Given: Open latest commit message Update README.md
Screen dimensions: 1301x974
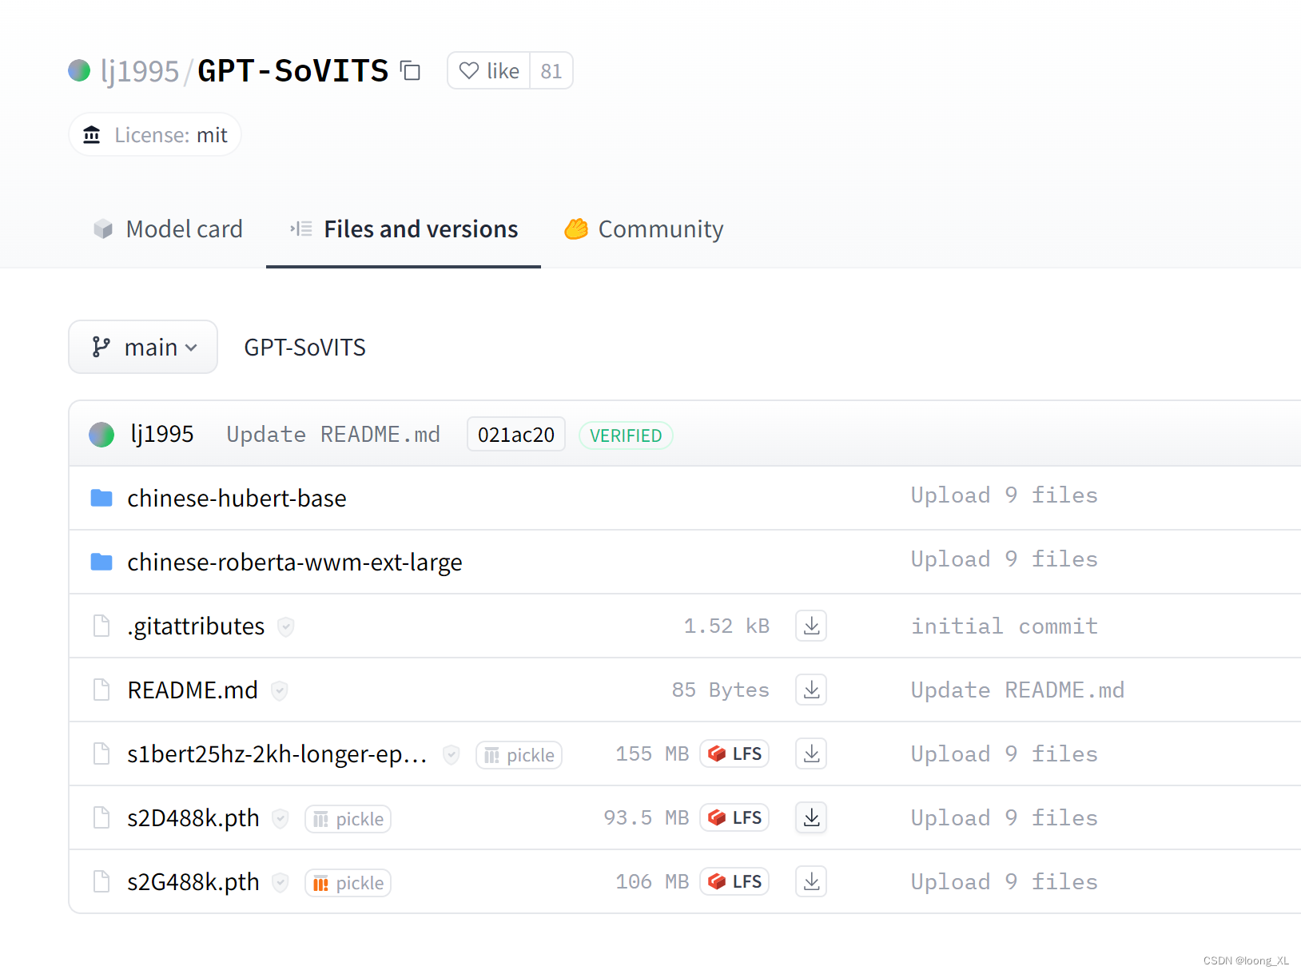Looking at the screenshot, I should coord(333,434).
